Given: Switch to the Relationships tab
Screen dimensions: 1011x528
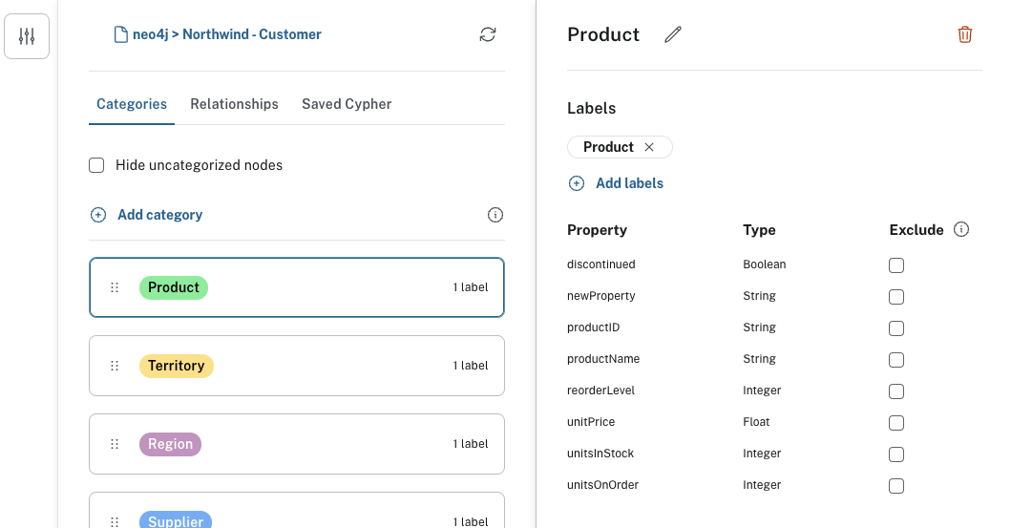Looking at the screenshot, I should click(234, 104).
